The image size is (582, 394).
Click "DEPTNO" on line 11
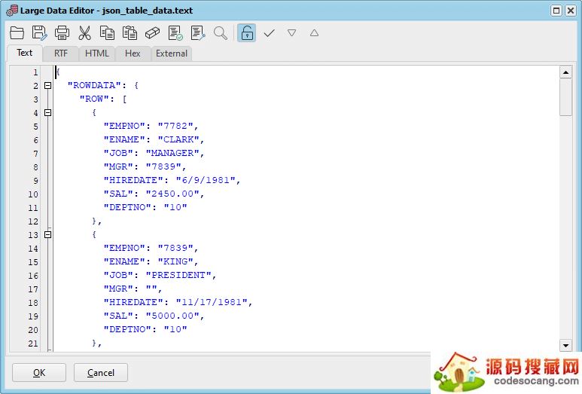[127, 207]
